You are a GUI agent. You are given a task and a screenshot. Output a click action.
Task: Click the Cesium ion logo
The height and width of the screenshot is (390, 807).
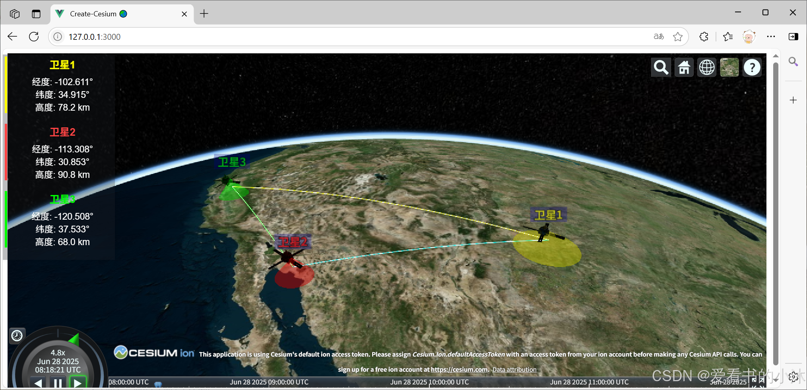(x=154, y=353)
